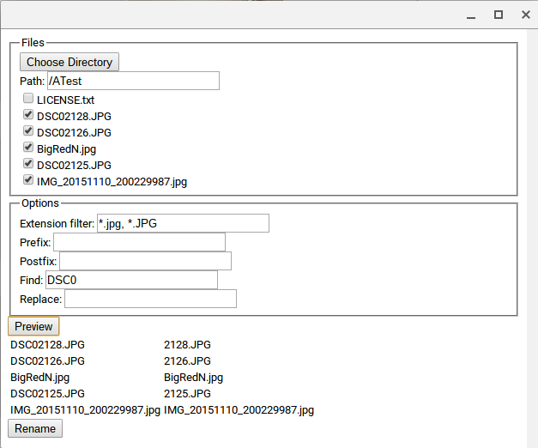This screenshot has height=448, width=538.
Task: Click preview new name 2126.JPG
Action: (187, 361)
